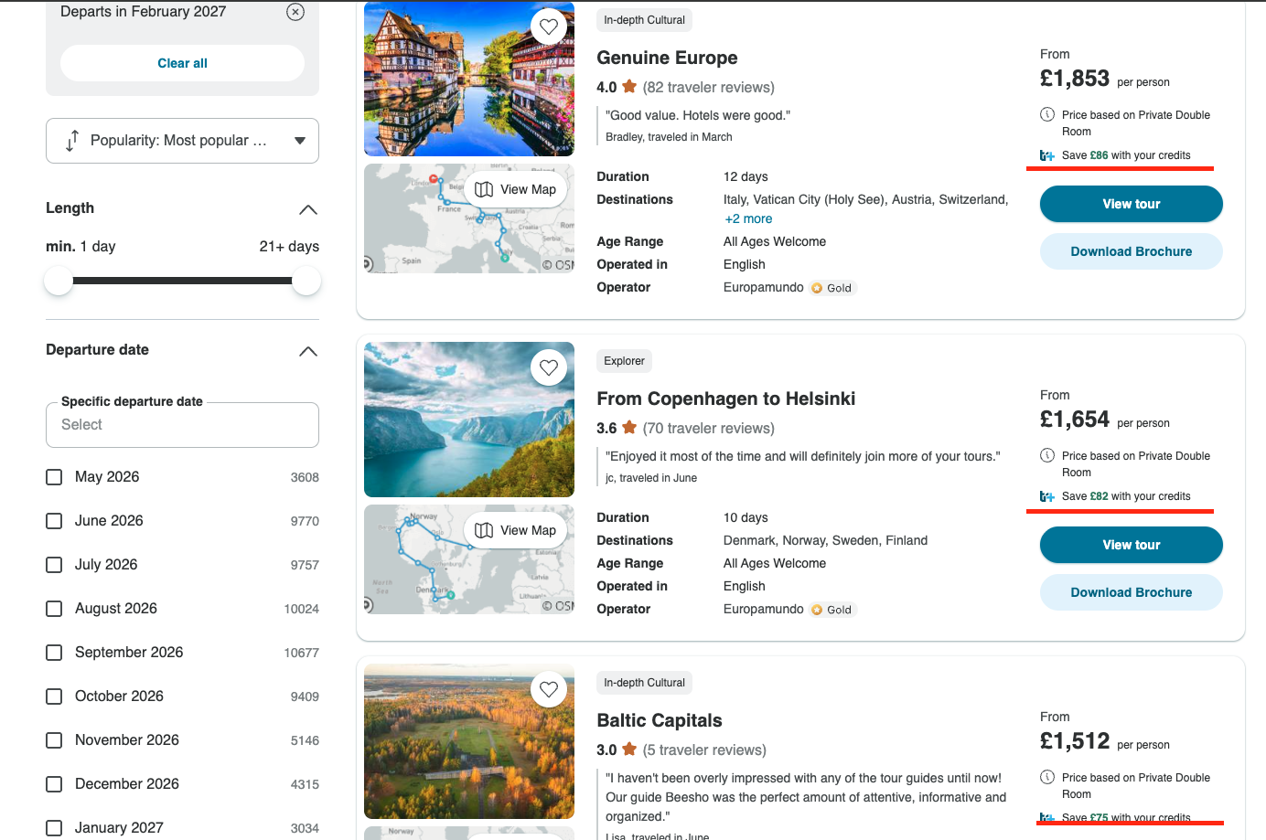The width and height of the screenshot is (1266, 840).
Task: Open the Popularity: Most popular sort dropdown
Action: [x=182, y=141]
